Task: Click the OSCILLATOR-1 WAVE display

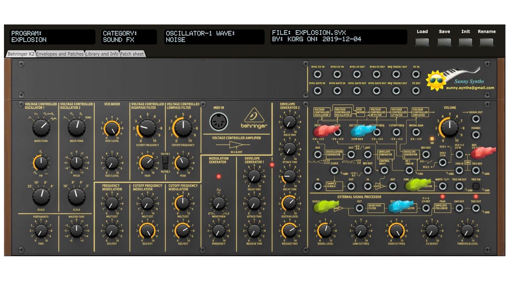Action: pyautogui.click(x=214, y=37)
